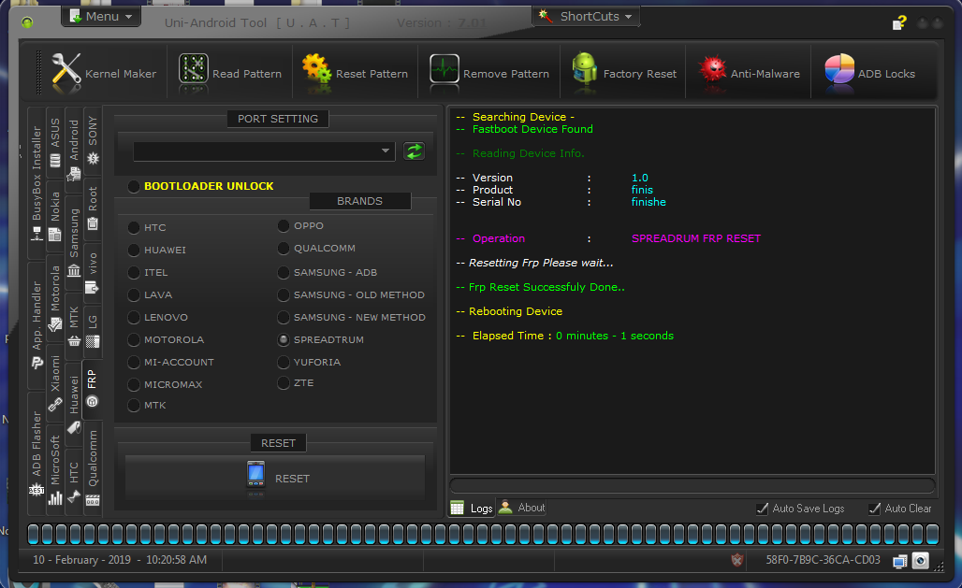This screenshot has width=962, height=588.
Task: Open the LG side tab
Action: click(93, 331)
